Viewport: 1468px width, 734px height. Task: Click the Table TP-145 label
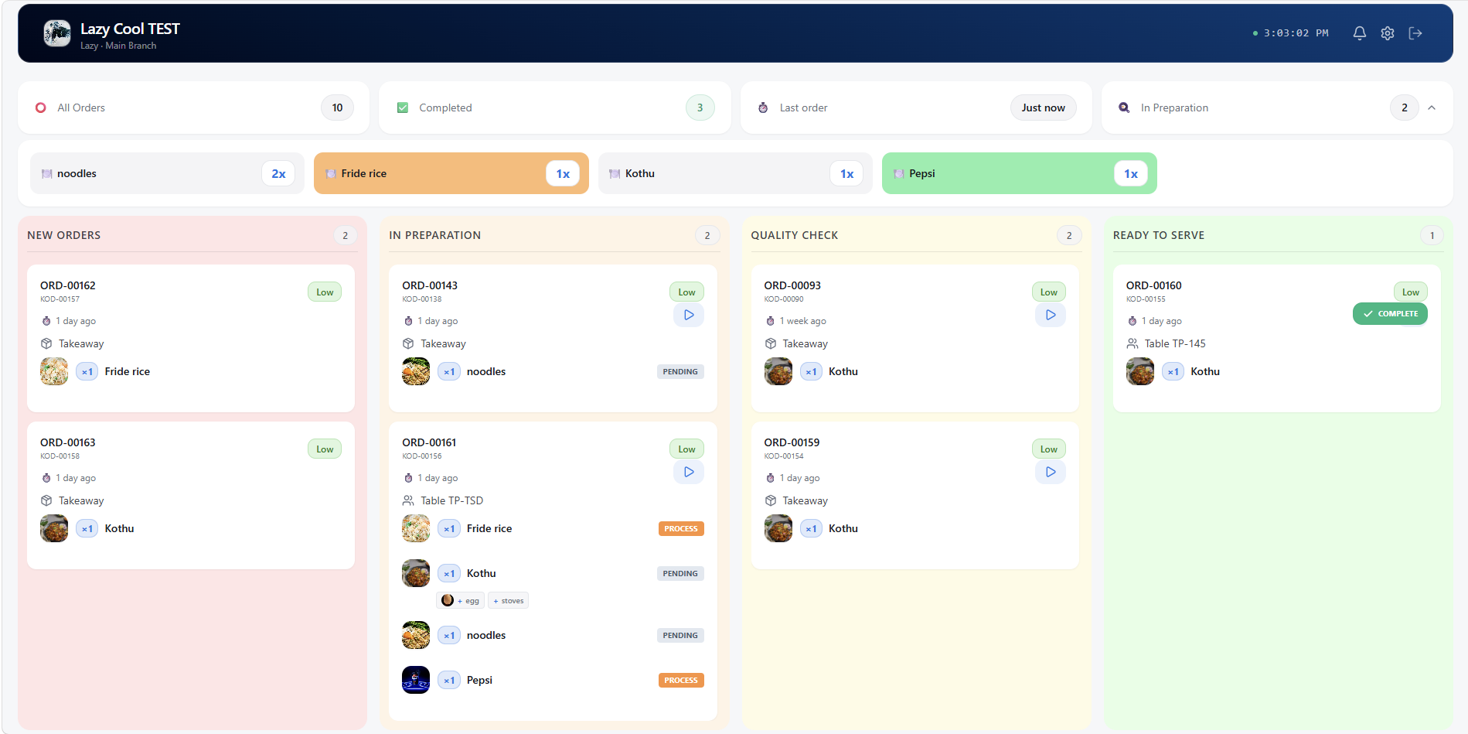coord(1175,343)
